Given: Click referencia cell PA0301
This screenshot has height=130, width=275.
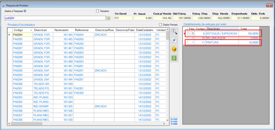Looking at the screenshot, I should 84,89.
